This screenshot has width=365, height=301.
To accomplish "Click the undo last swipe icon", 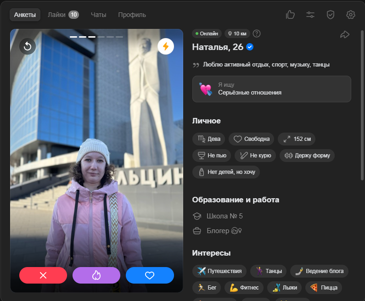I will point(28,46).
